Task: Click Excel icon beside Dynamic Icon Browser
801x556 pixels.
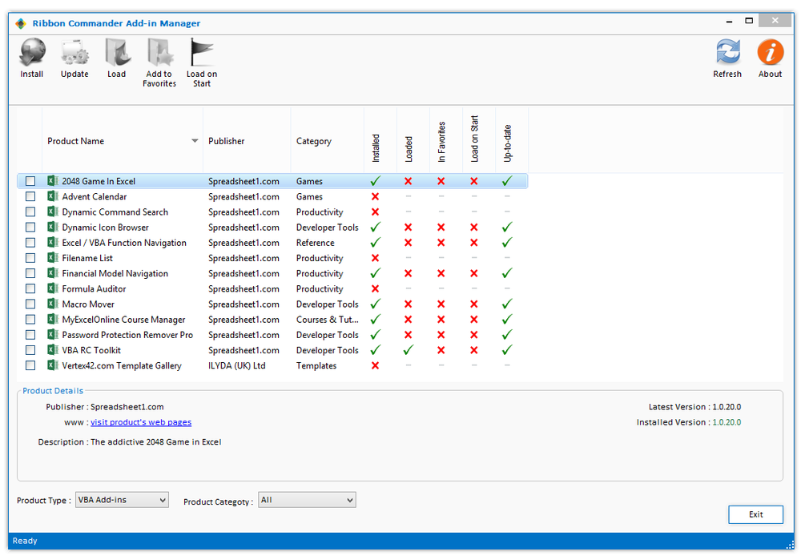Action: pos(53,227)
